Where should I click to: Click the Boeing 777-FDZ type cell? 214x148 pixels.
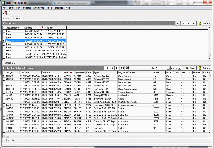105,89
